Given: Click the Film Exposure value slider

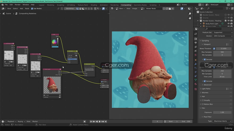Looking at the screenshot, I should (222, 112).
